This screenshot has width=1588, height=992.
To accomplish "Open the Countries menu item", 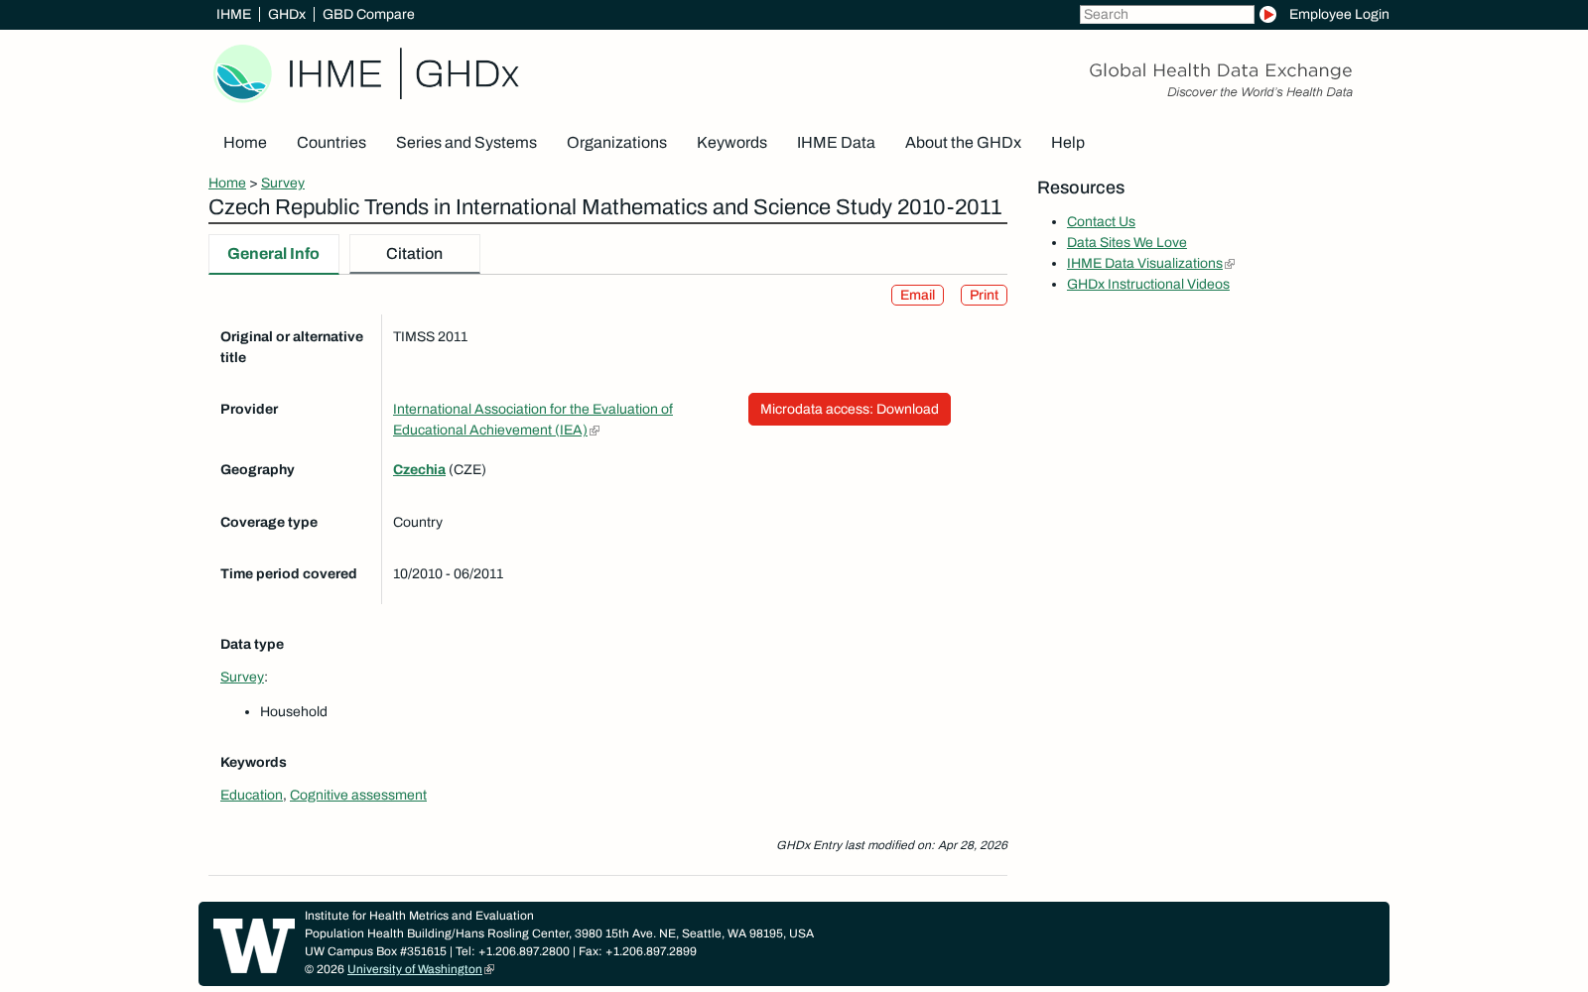I will [331, 143].
